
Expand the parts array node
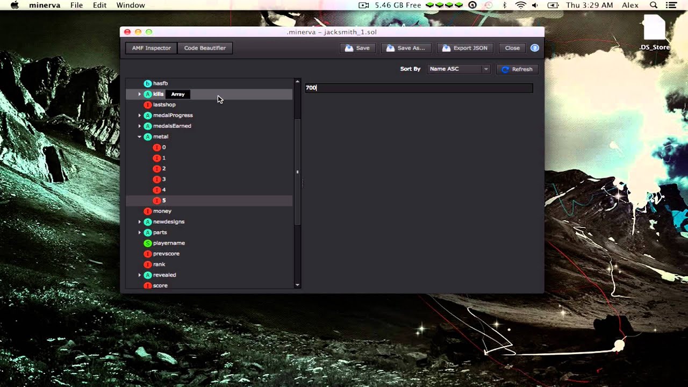[x=140, y=232]
